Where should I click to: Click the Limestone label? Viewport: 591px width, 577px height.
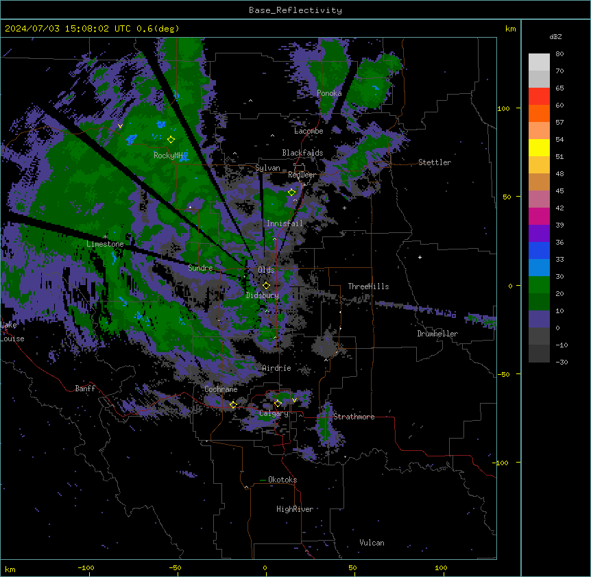point(105,244)
